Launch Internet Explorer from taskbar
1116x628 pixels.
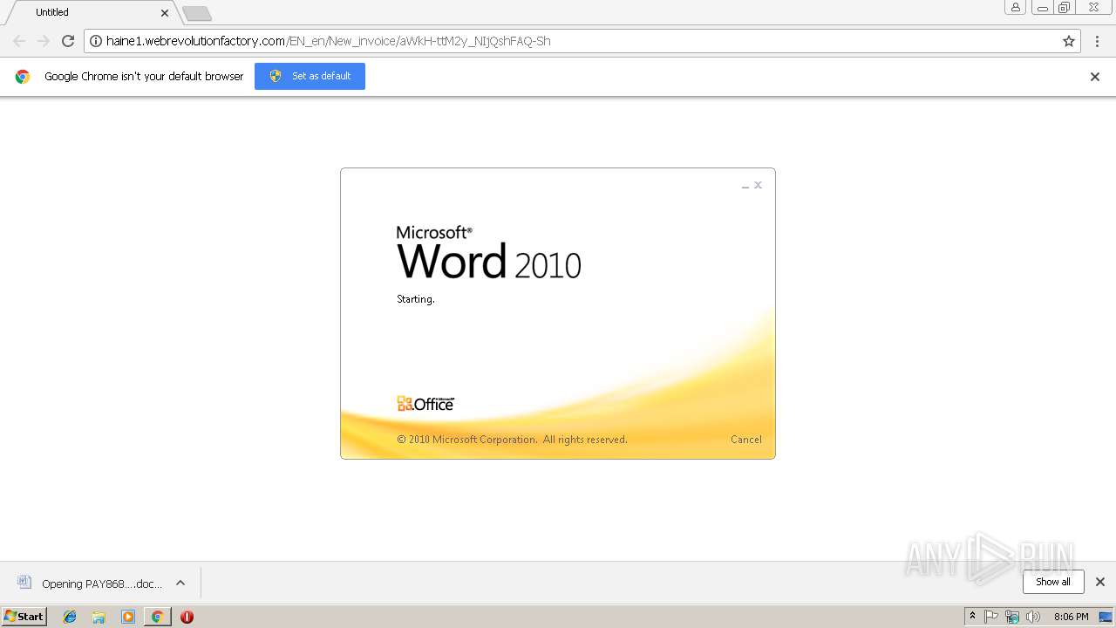[x=70, y=617]
